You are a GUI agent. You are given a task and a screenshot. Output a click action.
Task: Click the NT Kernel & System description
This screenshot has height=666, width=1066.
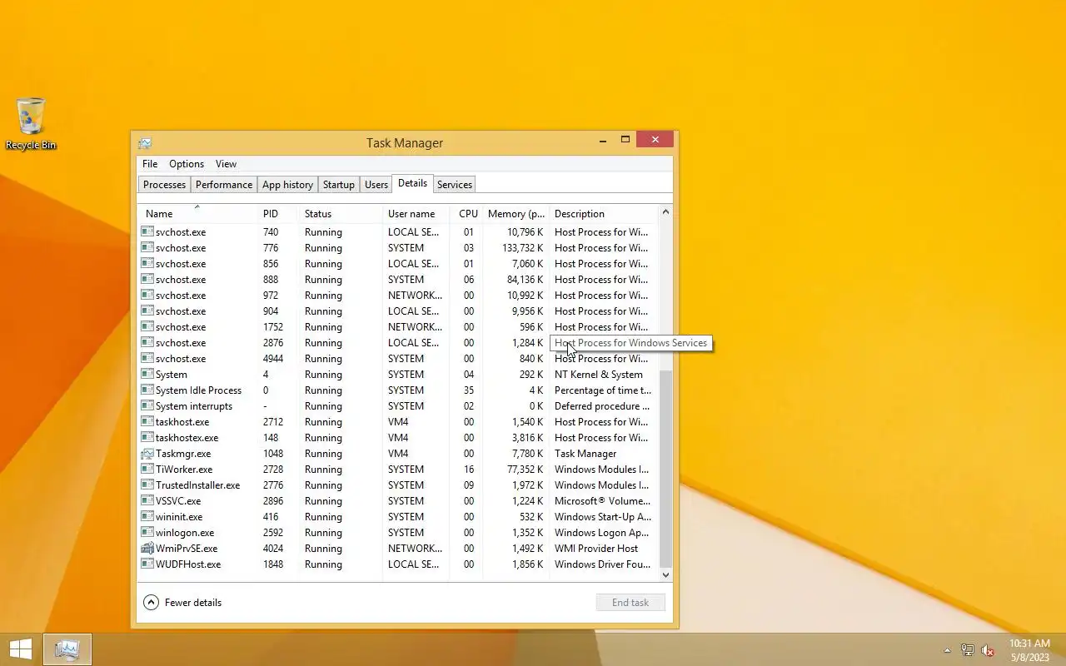(x=599, y=375)
